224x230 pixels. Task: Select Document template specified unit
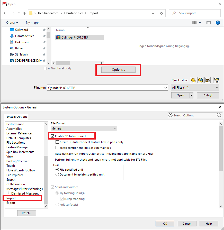57,174
